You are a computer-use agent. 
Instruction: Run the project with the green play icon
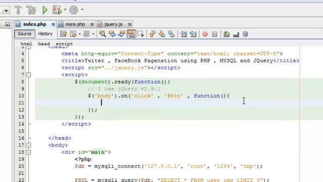(45, 10)
